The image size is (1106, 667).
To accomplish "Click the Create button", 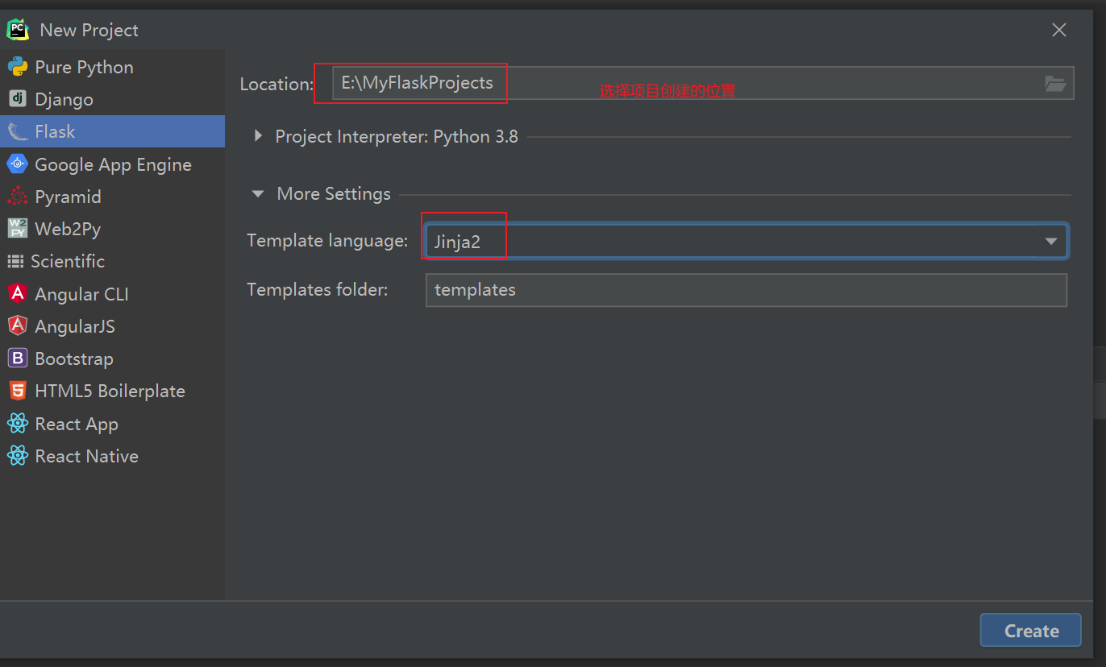I will point(1031,631).
